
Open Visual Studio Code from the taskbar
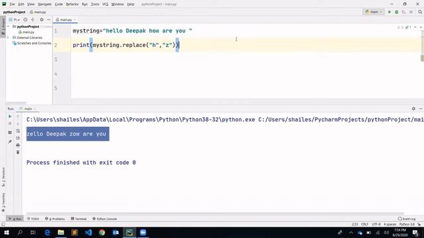[x=88, y=232]
